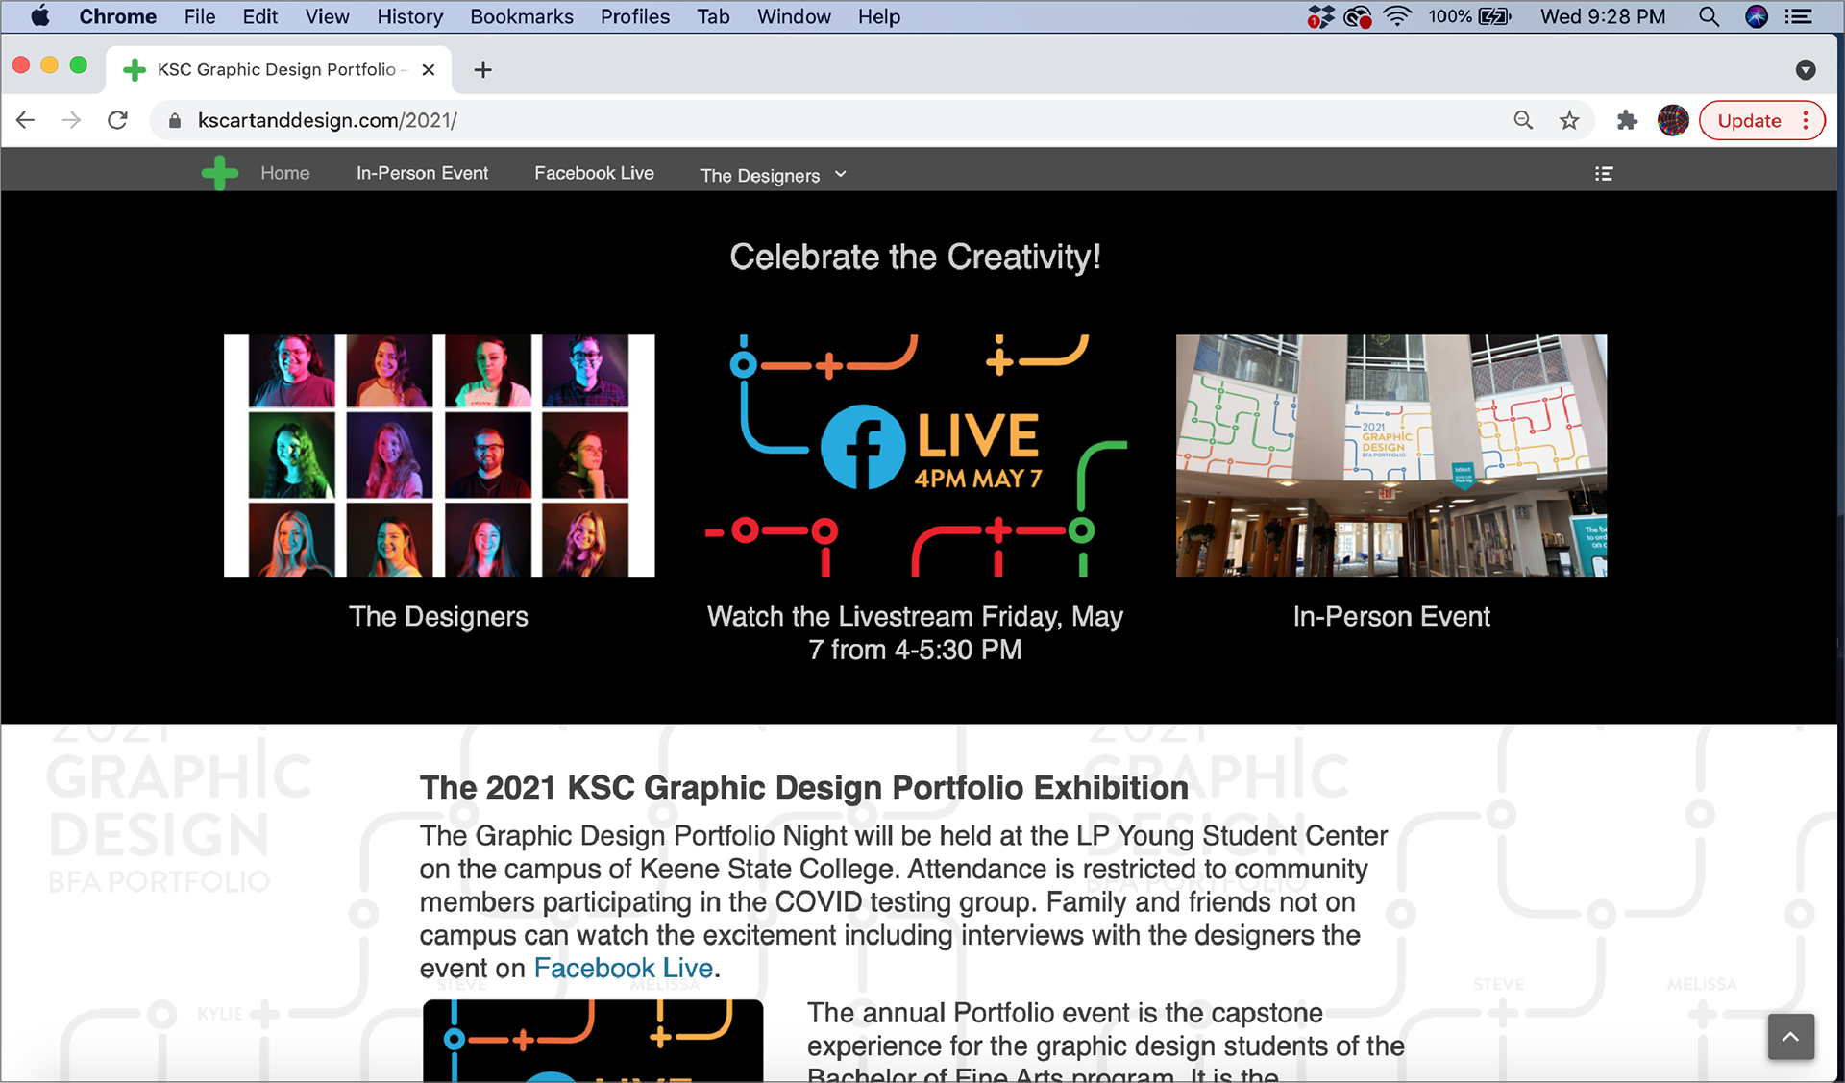Image resolution: width=1845 pixels, height=1083 pixels.
Task: Bookmark this page with star icon
Action: (1569, 120)
